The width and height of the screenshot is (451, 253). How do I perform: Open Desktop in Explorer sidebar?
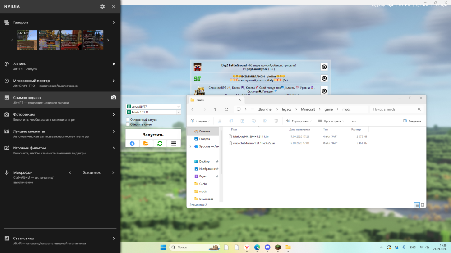(204, 162)
